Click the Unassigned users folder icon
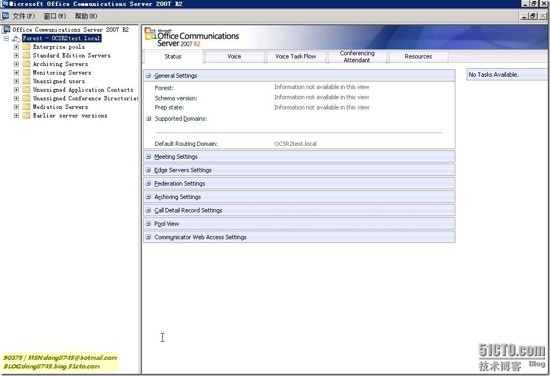The image size is (550, 376). [26, 81]
